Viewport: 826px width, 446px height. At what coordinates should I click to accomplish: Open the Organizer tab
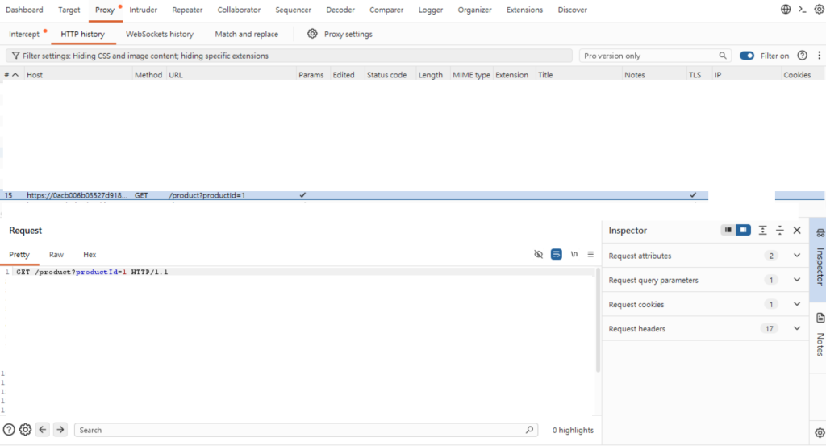[474, 10]
